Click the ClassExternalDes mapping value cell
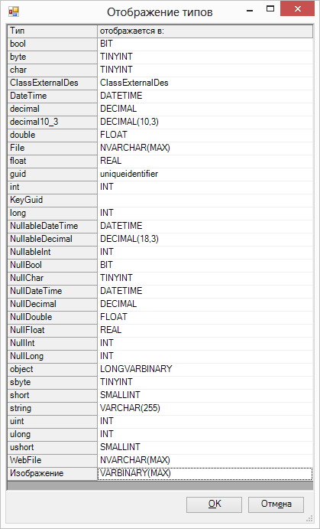Viewport: 320px width, 529px height. click(x=205, y=83)
